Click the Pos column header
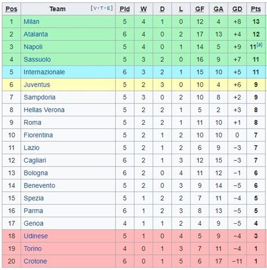Viewport: 267px width, 270px height. pos(11,9)
